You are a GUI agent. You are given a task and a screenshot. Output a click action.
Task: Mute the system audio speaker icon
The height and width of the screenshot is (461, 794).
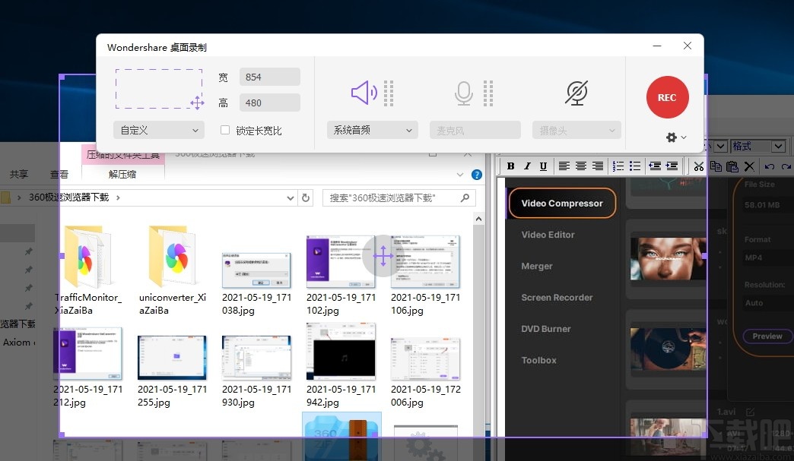tap(364, 92)
